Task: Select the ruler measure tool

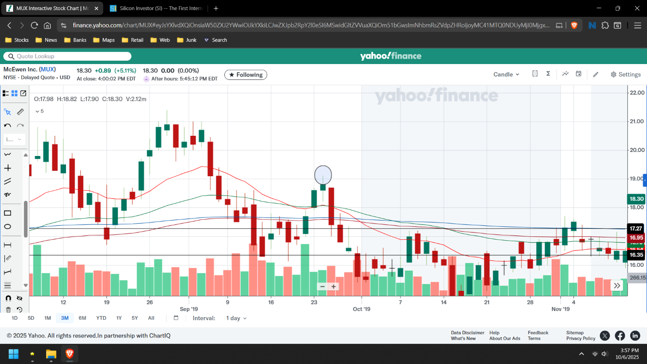Action: [20, 112]
